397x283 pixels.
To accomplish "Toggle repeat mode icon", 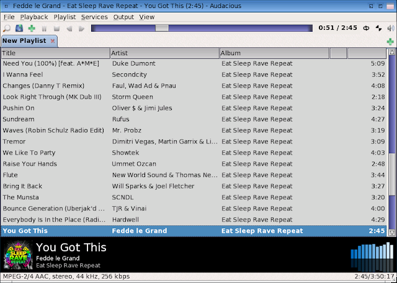I will tap(366, 28).
